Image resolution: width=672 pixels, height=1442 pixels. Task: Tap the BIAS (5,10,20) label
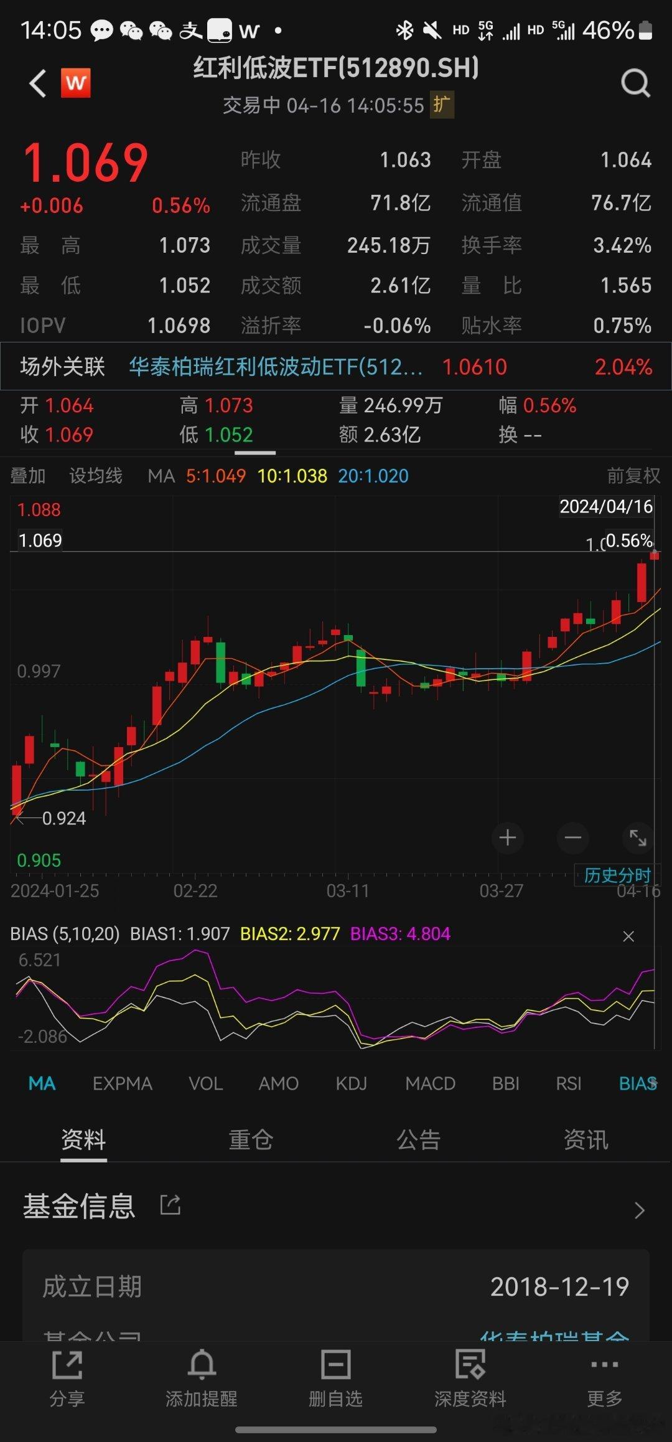pyautogui.click(x=65, y=934)
